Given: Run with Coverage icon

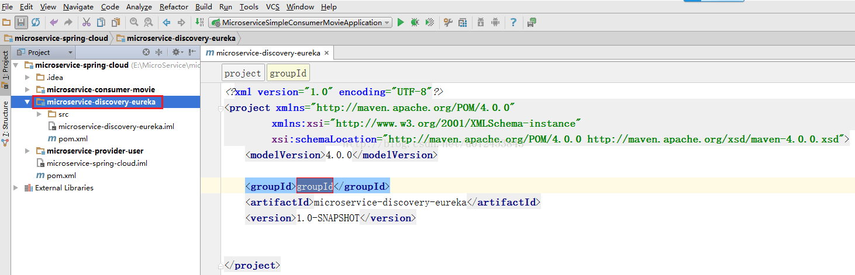Looking at the screenshot, I should [430, 22].
